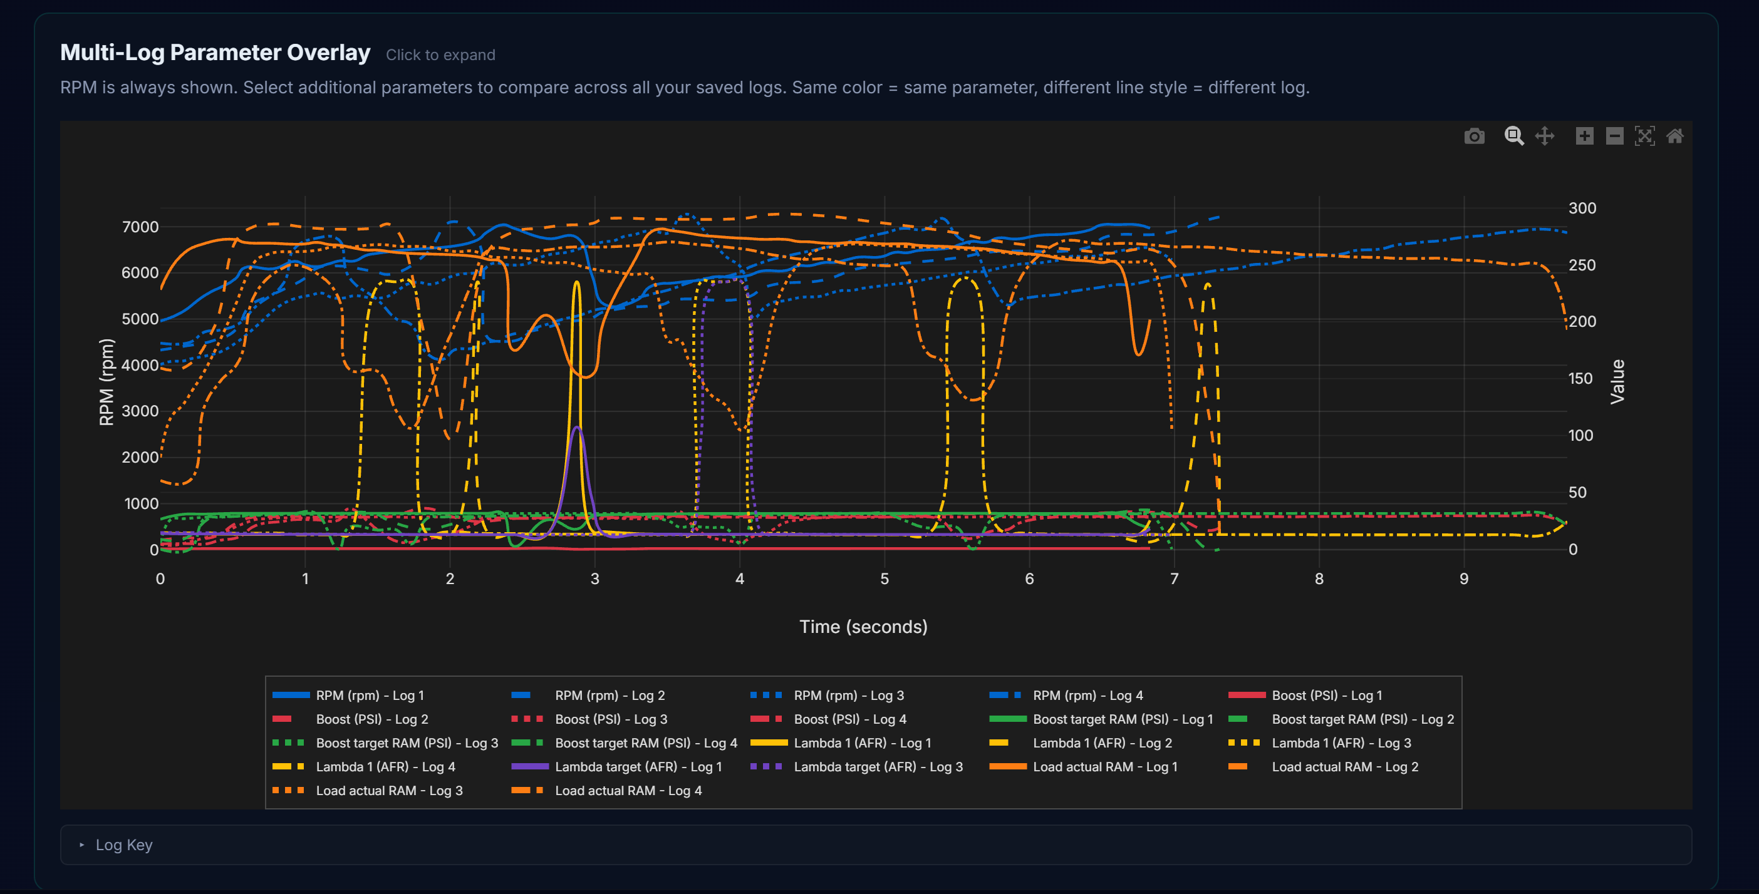This screenshot has width=1759, height=894.
Task: Click the 300 tick on Value axis
Action: (x=1582, y=208)
